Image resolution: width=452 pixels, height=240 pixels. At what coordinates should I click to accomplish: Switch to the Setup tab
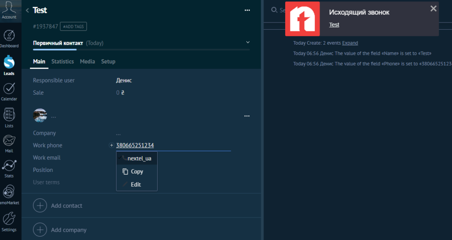(108, 61)
